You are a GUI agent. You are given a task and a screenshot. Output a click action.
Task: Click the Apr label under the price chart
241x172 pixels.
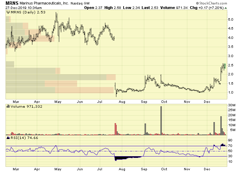click(x=37, y=102)
